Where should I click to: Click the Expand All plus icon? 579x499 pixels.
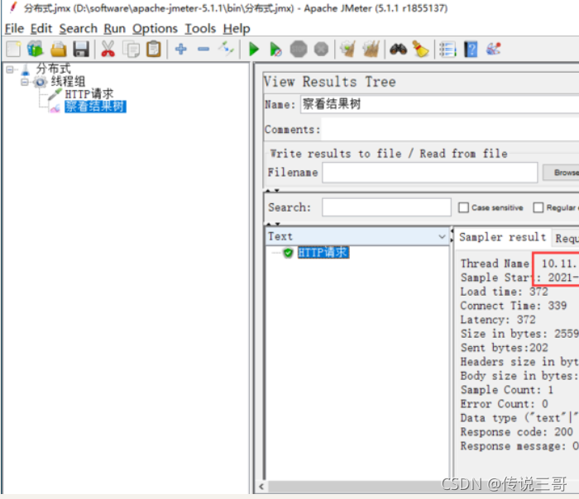click(x=181, y=49)
